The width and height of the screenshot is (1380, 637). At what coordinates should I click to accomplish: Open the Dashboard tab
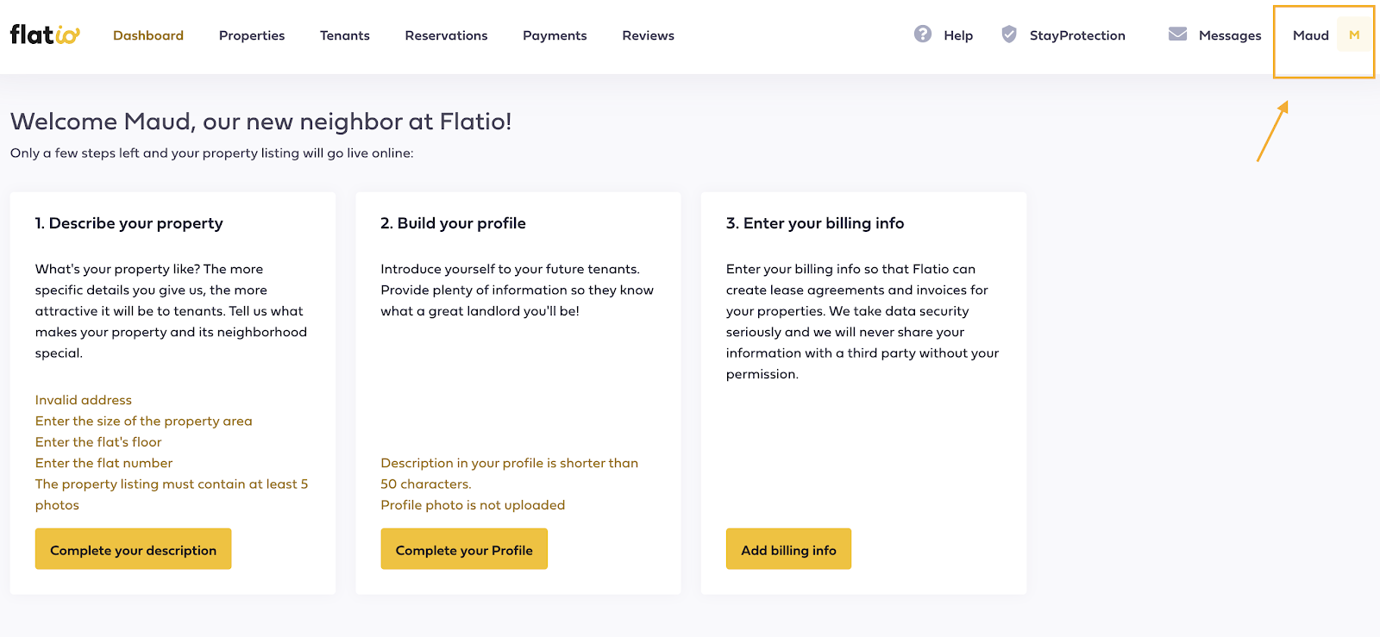tap(148, 35)
